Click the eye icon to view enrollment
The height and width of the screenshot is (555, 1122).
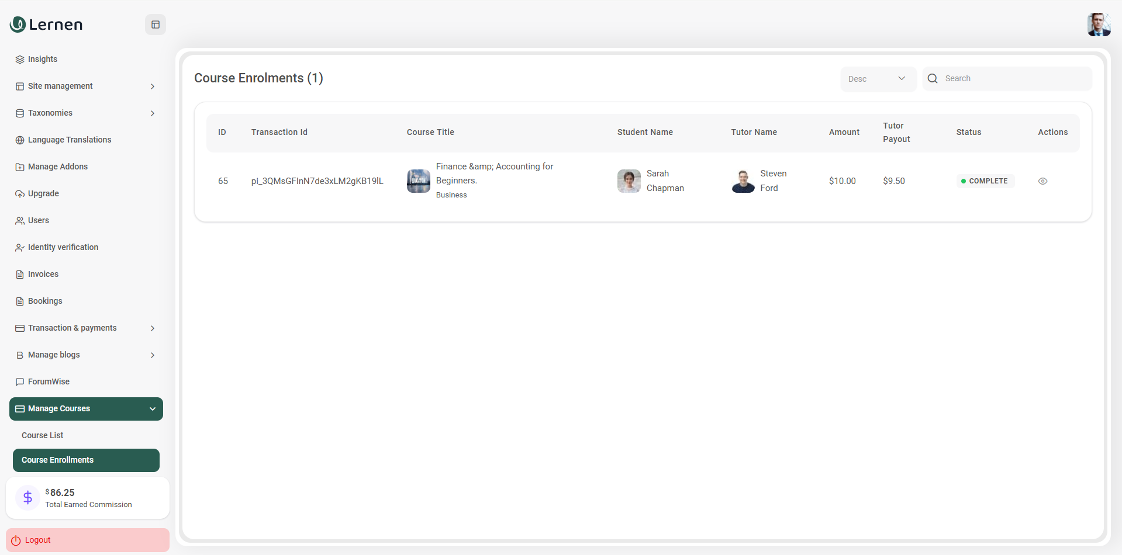coord(1042,181)
